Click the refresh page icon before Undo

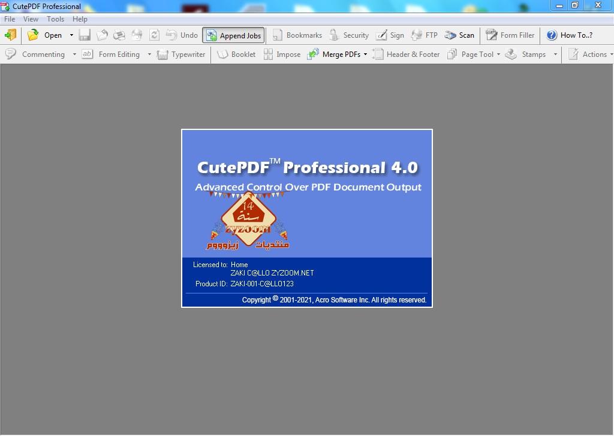pyautogui.click(x=154, y=35)
